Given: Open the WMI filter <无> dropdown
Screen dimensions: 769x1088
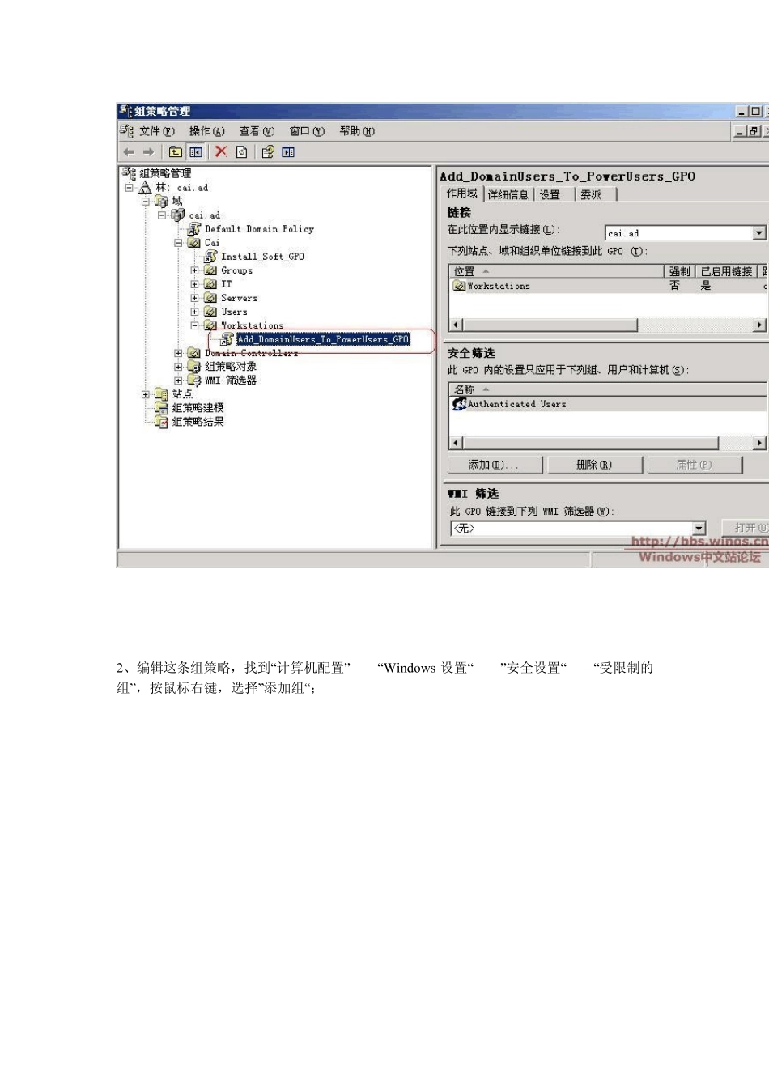Looking at the screenshot, I should pos(699,528).
